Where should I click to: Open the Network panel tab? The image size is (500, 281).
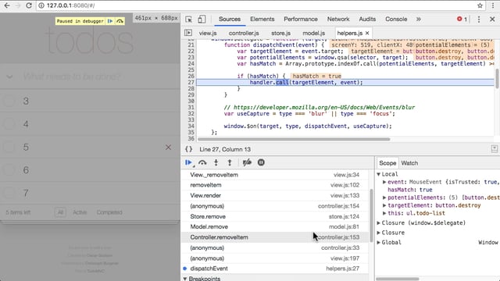[x=338, y=19]
